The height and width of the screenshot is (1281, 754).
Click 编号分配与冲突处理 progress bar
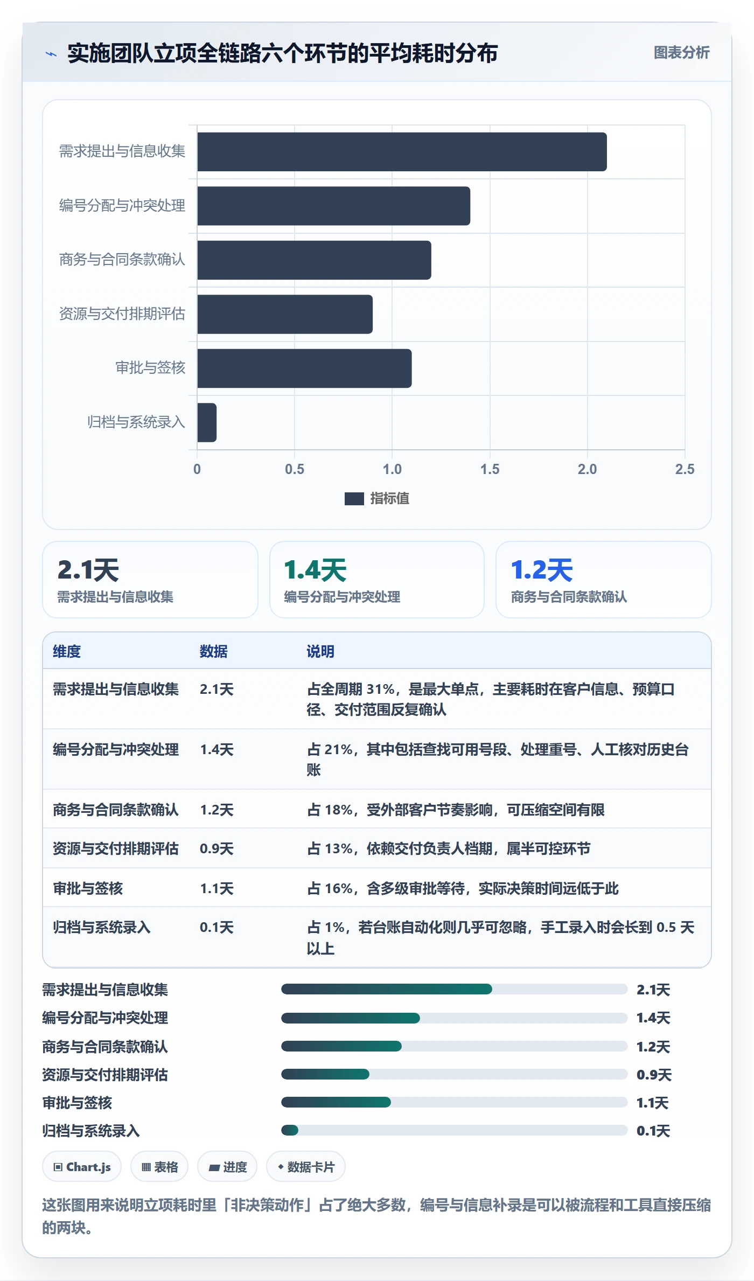coord(454,1018)
